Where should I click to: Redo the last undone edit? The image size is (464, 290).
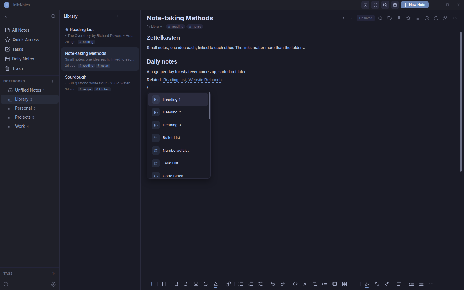(x=283, y=284)
